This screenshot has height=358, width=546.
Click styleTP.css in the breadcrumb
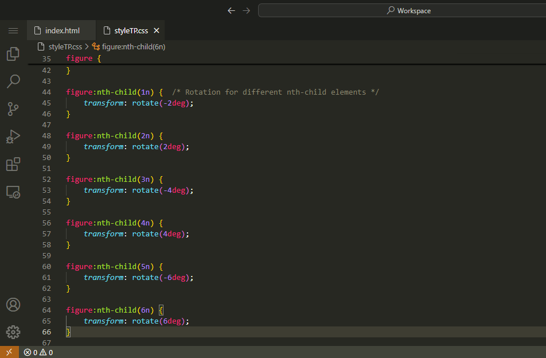[x=65, y=46]
